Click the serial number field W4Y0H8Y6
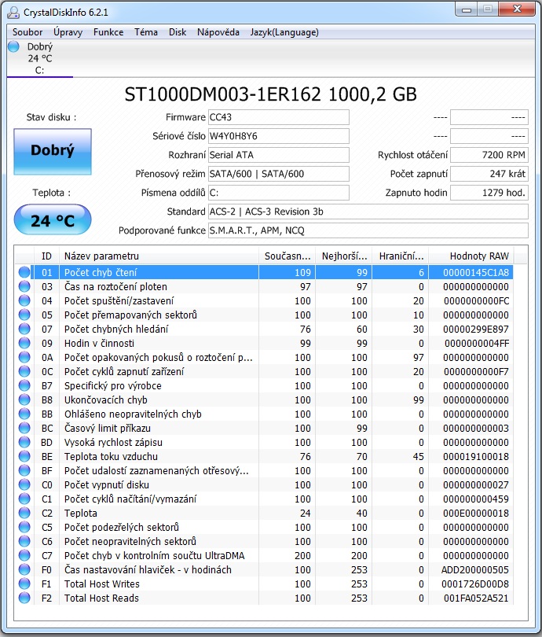This screenshot has height=637, width=542. [x=279, y=136]
